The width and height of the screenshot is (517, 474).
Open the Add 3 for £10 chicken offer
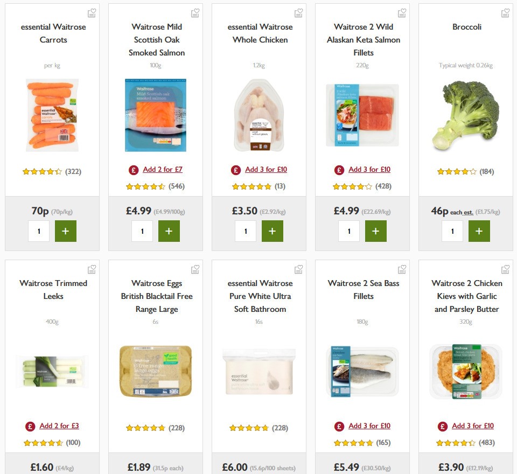coord(266,169)
